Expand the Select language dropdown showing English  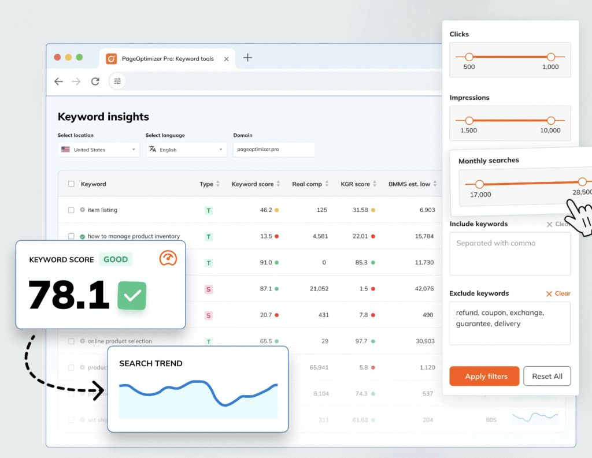pyautogui.click(x=186, y=150)
